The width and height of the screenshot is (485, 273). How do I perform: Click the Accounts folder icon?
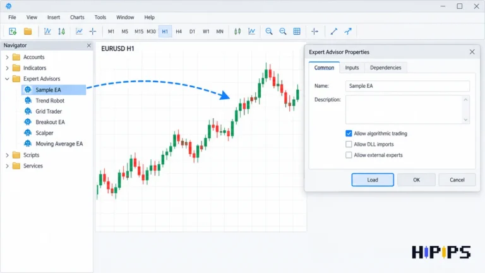click(16, 57)
